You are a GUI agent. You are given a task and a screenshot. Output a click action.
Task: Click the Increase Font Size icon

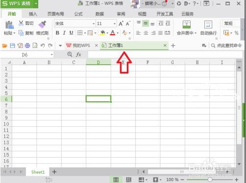(x=121, y=23)
